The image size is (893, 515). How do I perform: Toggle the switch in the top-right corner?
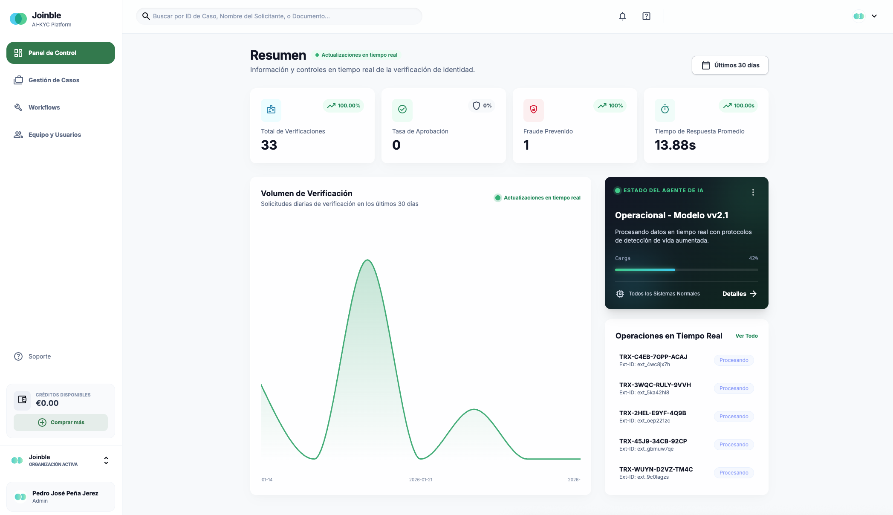click(859, 16)
